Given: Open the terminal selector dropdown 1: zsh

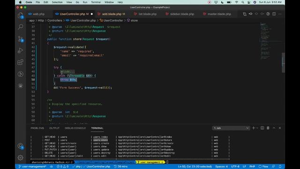Looking at the screenshot, I should [x=231, y=128].
